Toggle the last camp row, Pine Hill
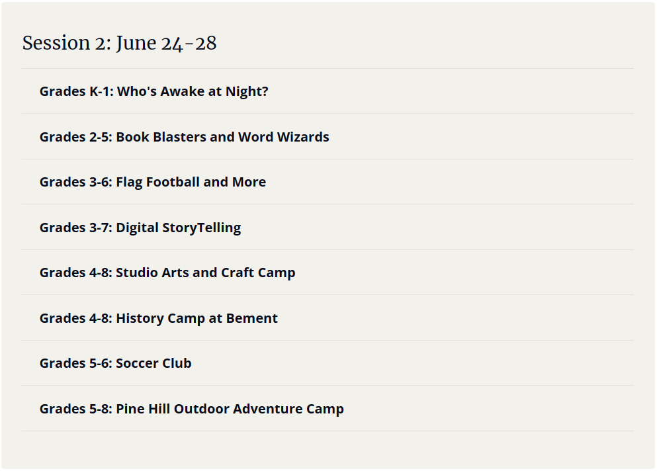657x471 pixels. pyautogui.click(x=328, y=408)
